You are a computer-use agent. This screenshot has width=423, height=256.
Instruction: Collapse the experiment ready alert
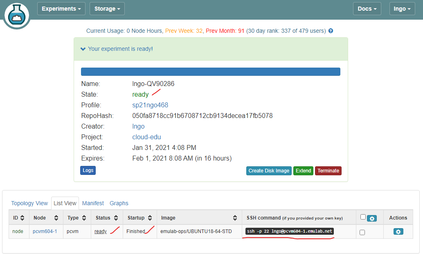click(83, 48)
